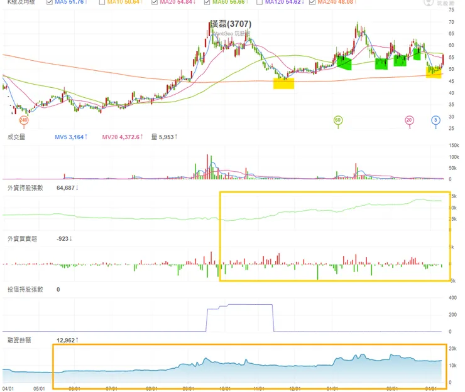
Task: Click the MV20 4,372.6 volume value
Action: pyautogui.click(x=123, y=137)
